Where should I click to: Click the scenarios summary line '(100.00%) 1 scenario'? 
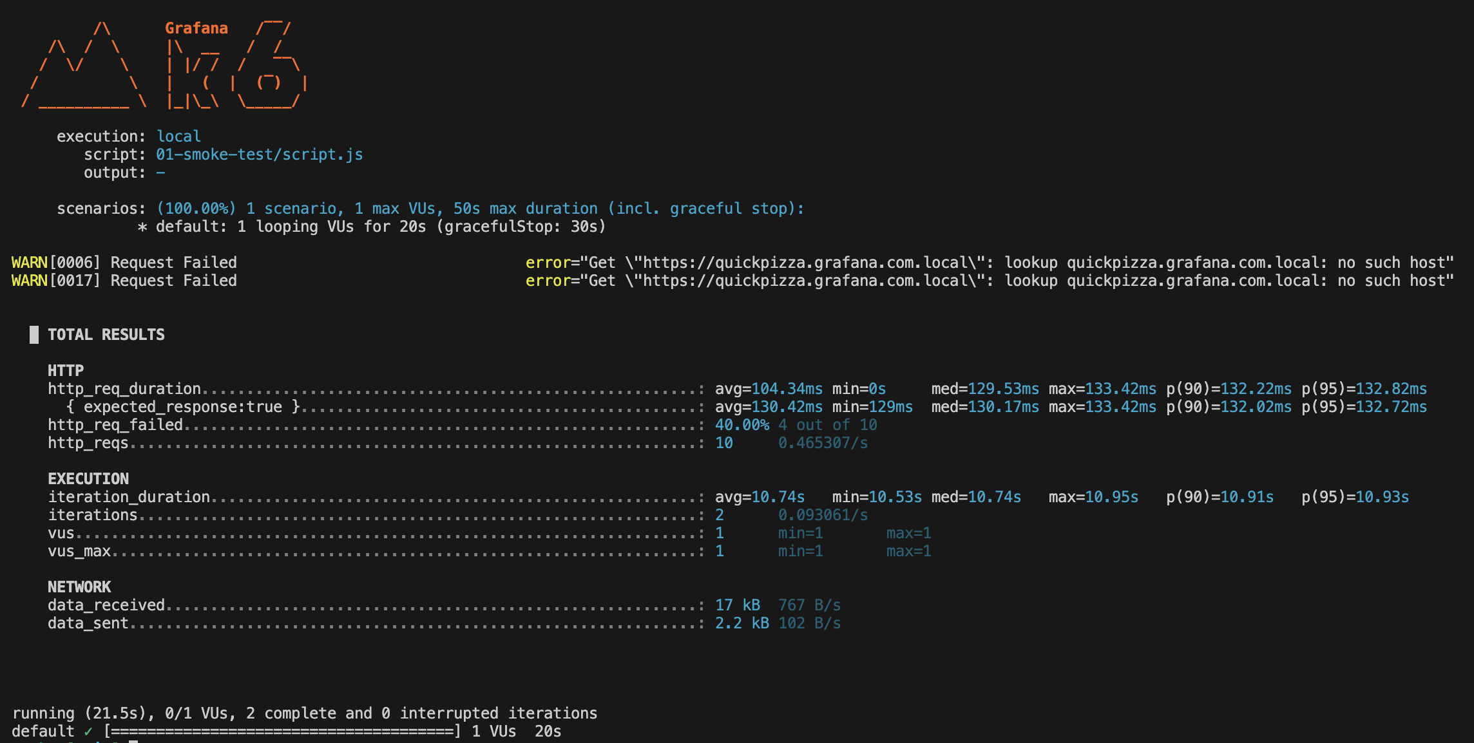tap(480, 209)
